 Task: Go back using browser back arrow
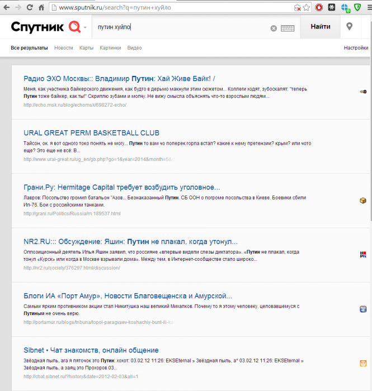(7, 7)
